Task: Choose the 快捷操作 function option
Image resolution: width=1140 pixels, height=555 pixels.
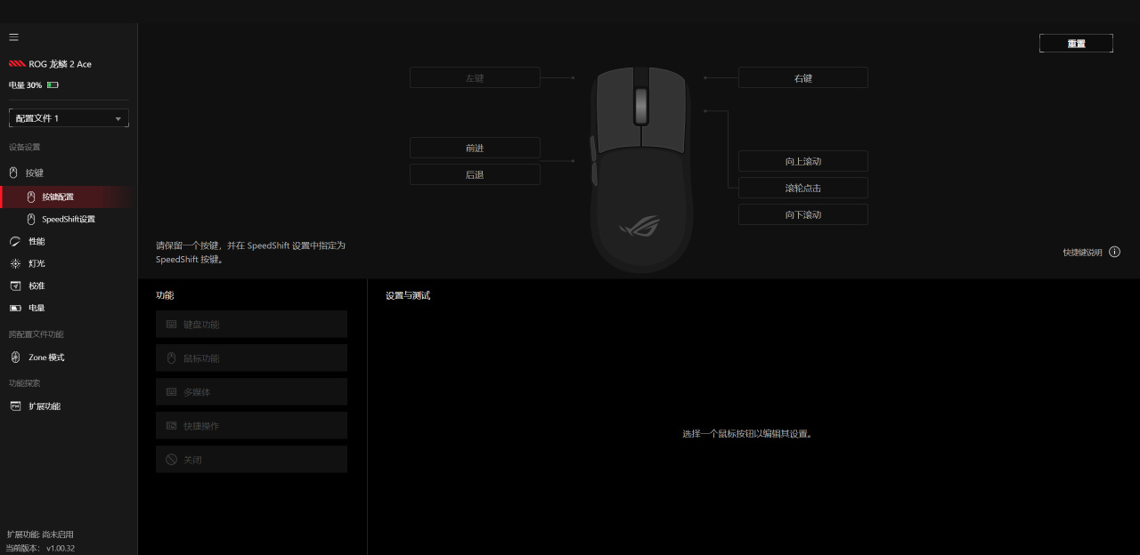Action: tap(251, 425)
